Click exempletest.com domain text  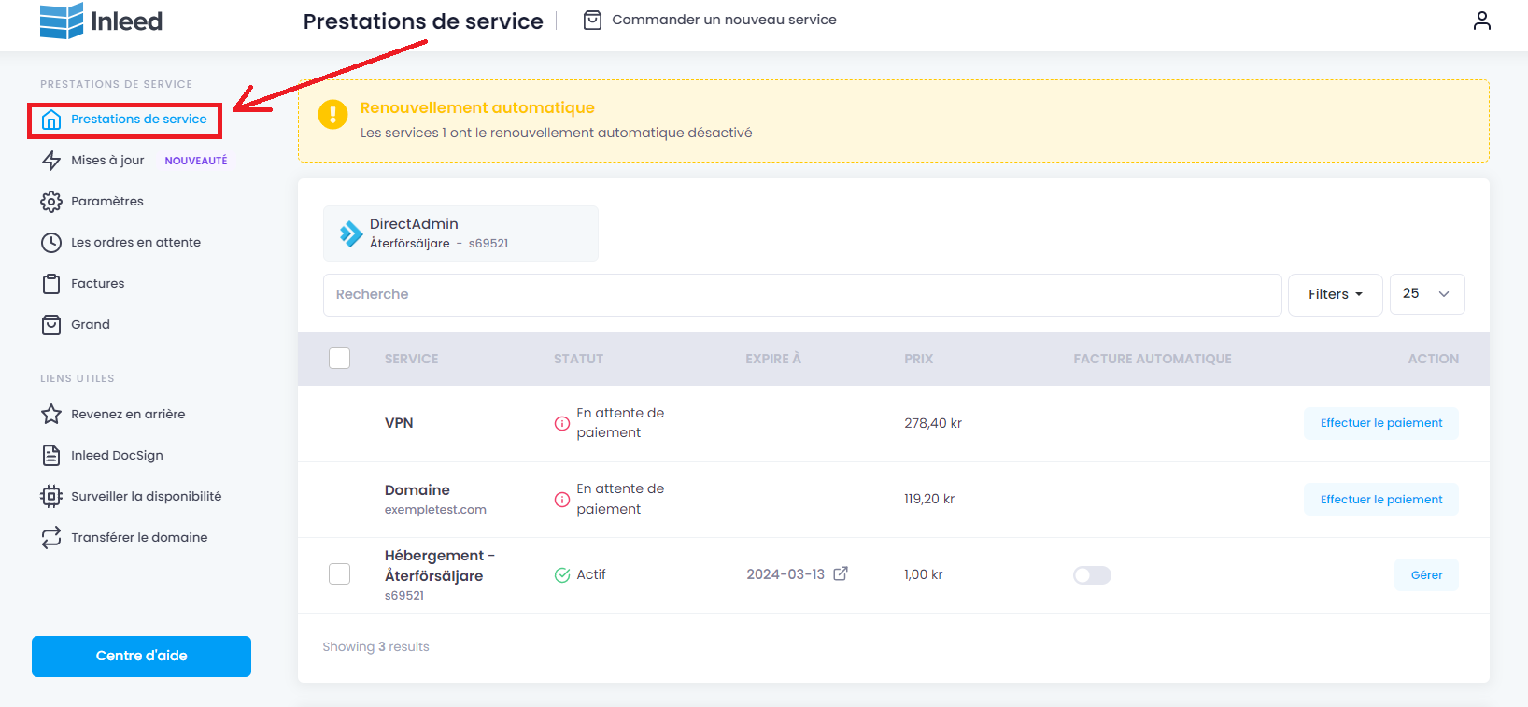(x=435, y=510)
